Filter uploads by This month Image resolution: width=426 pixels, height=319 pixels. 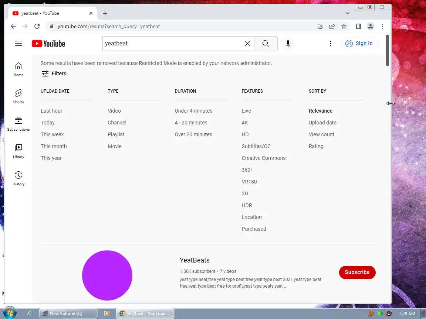point(54,146)
